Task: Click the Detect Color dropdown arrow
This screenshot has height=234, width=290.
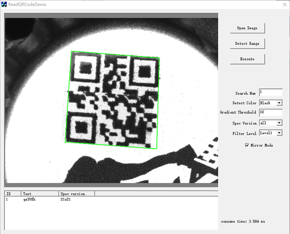Action: pyautogui.click(x=280, y=103)
